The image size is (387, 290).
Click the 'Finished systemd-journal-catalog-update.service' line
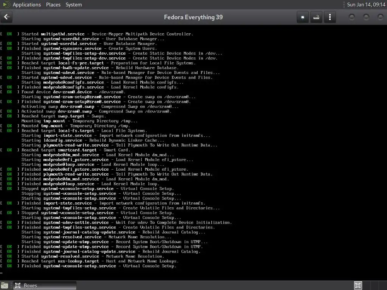pyautogui.click(x=100, y=251)
